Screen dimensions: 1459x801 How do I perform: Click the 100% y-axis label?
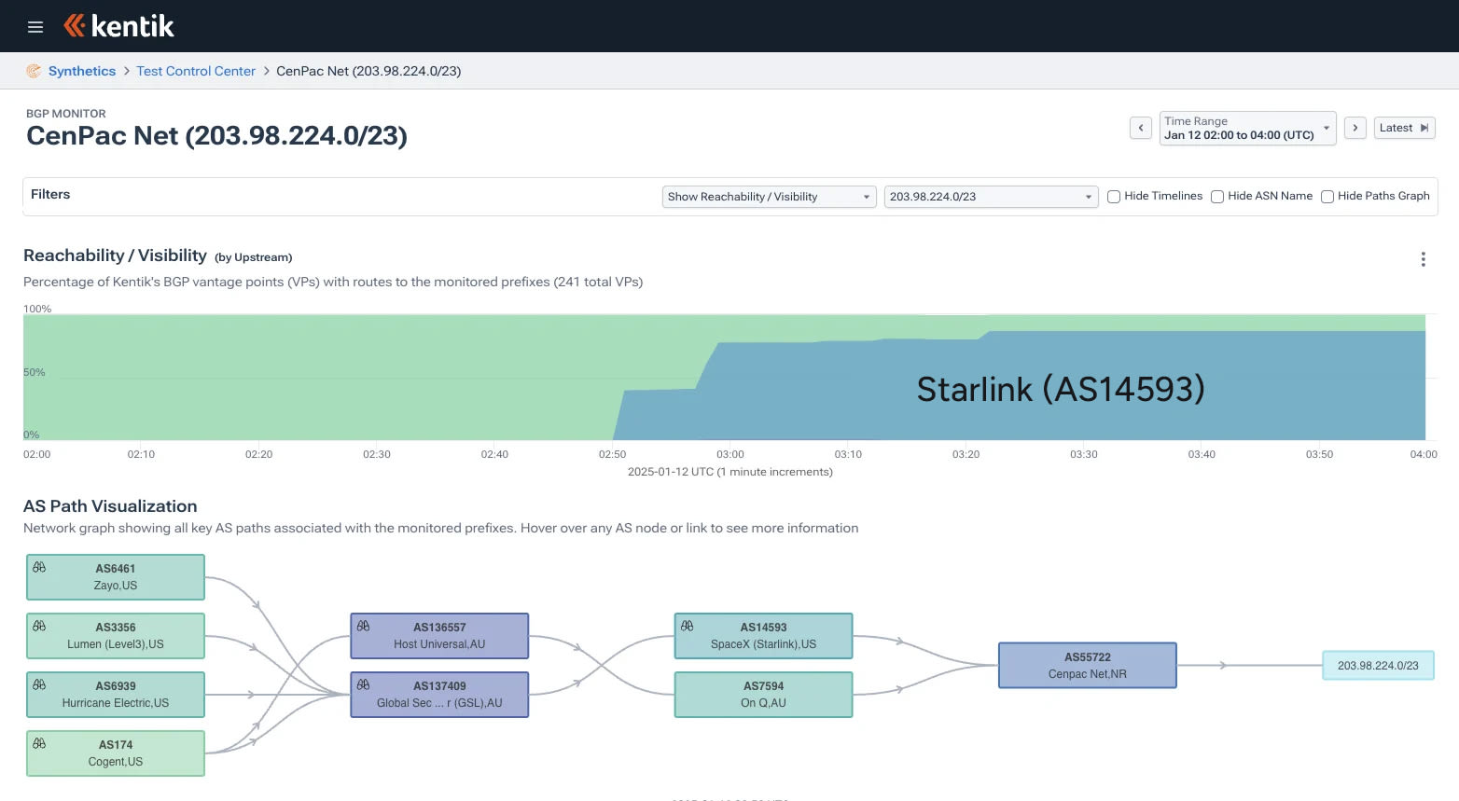(37, 309)
